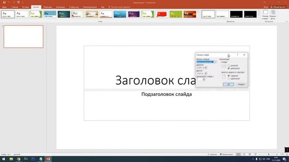This screenshot has height=162, width=289.
Task: Choose Portrait (книжная) for notes and handouts
Action: [x=228, y=76]
